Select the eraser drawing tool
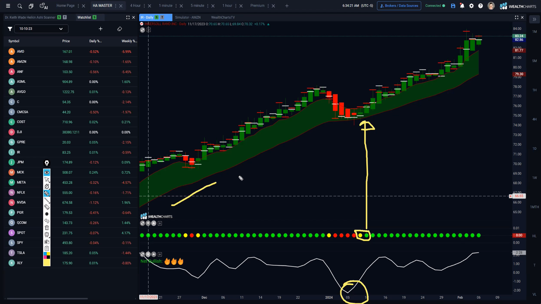Image resolution: width=541 pixels, height=304 pixels. coord(47,207)
